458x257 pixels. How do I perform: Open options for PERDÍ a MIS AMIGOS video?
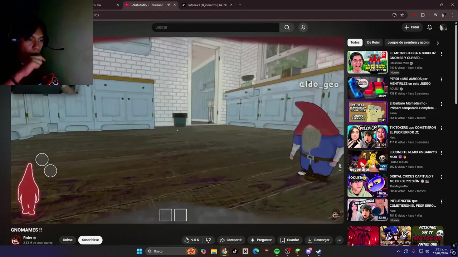click(x=441, y=80)
